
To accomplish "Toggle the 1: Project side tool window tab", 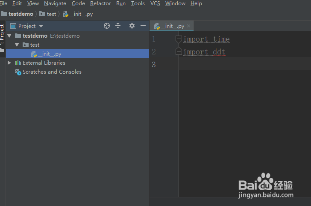I will (2, 35).
